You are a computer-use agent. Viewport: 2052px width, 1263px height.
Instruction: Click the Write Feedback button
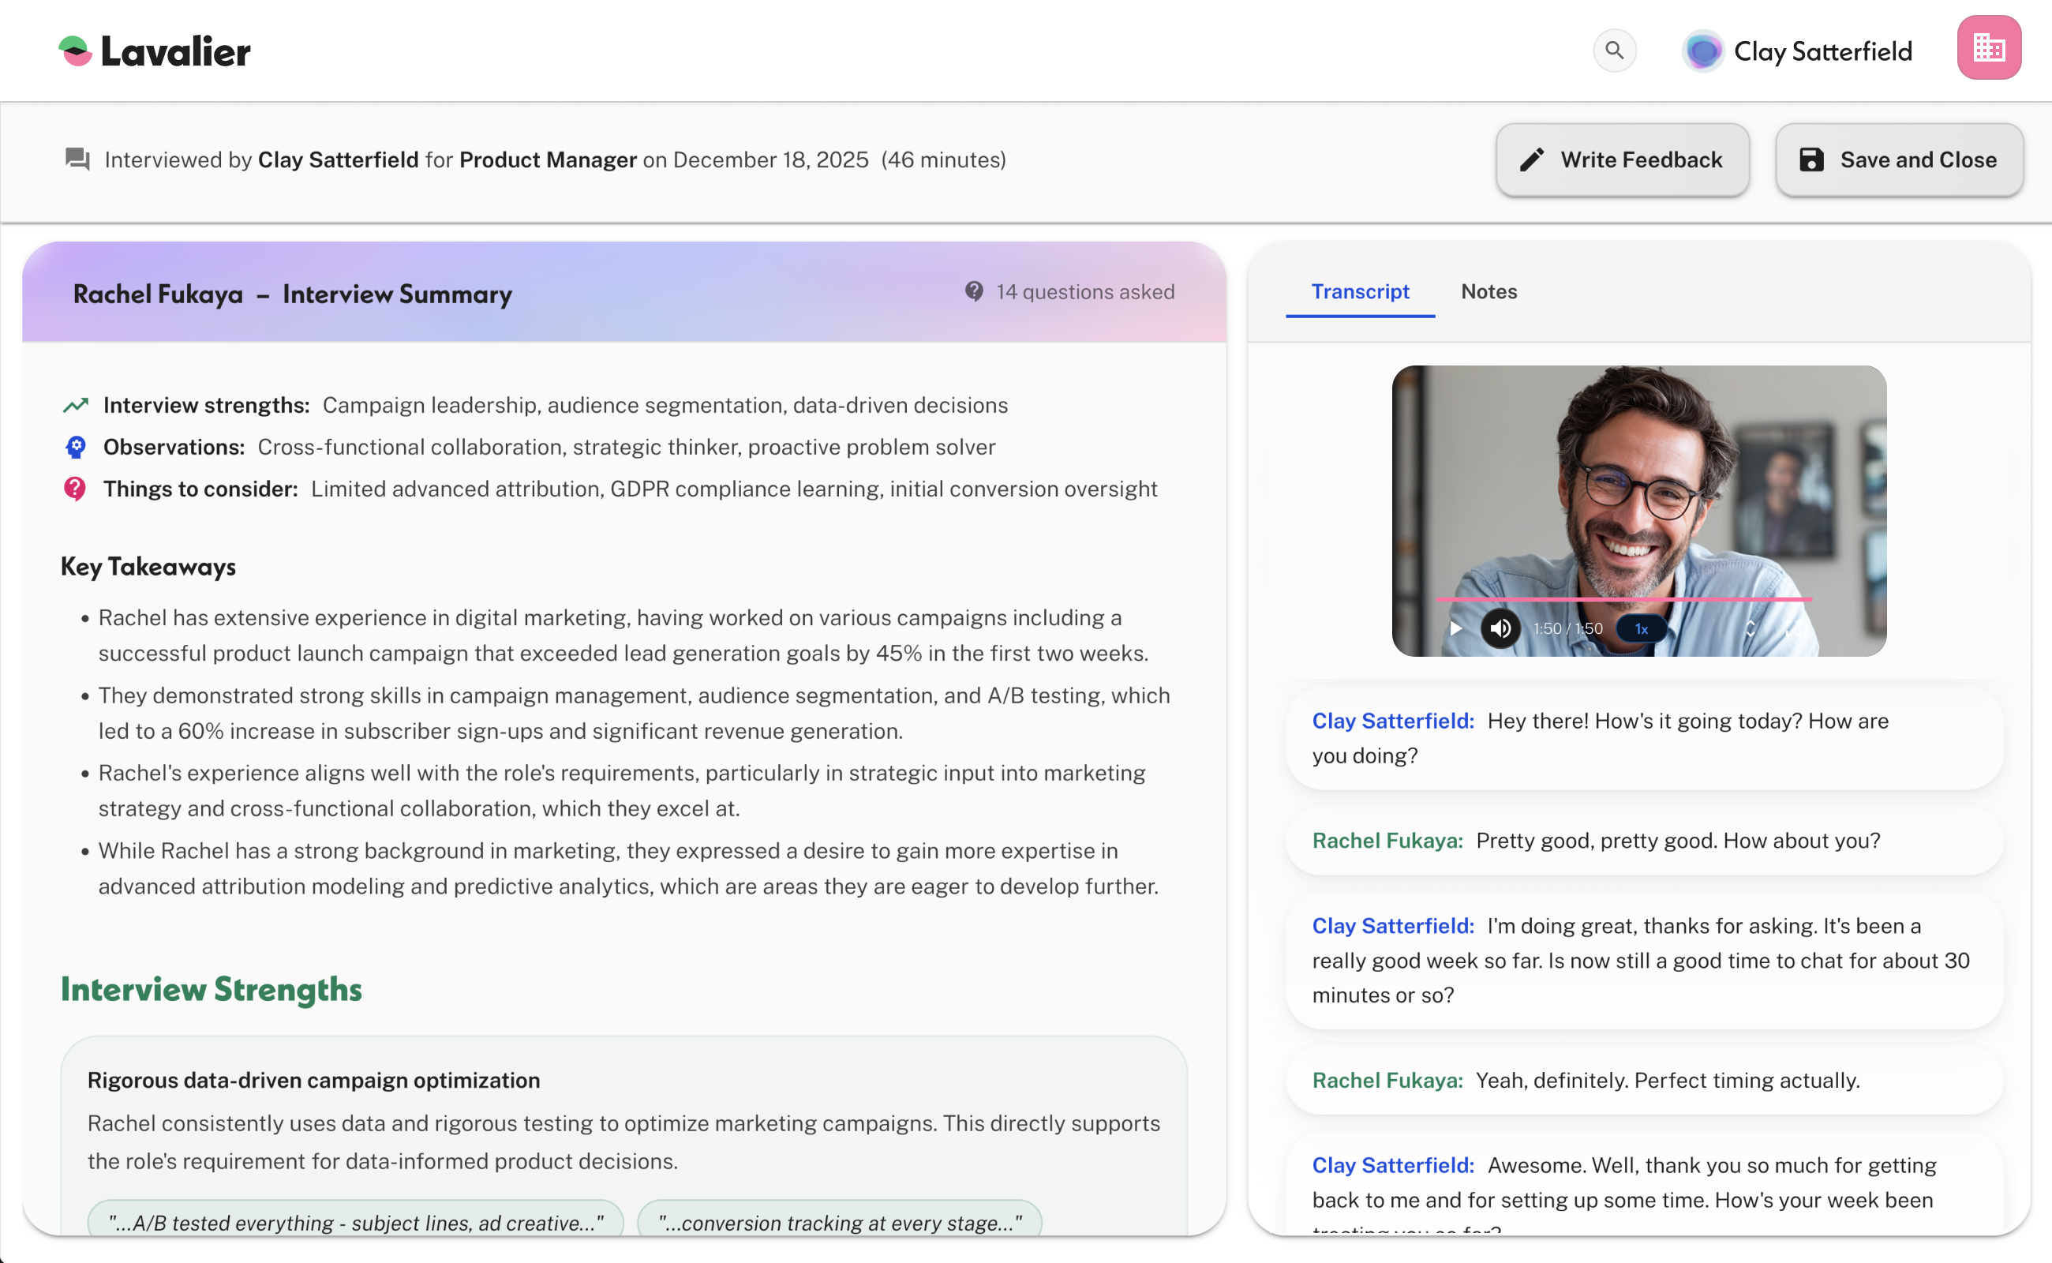tap(1621, 159)
